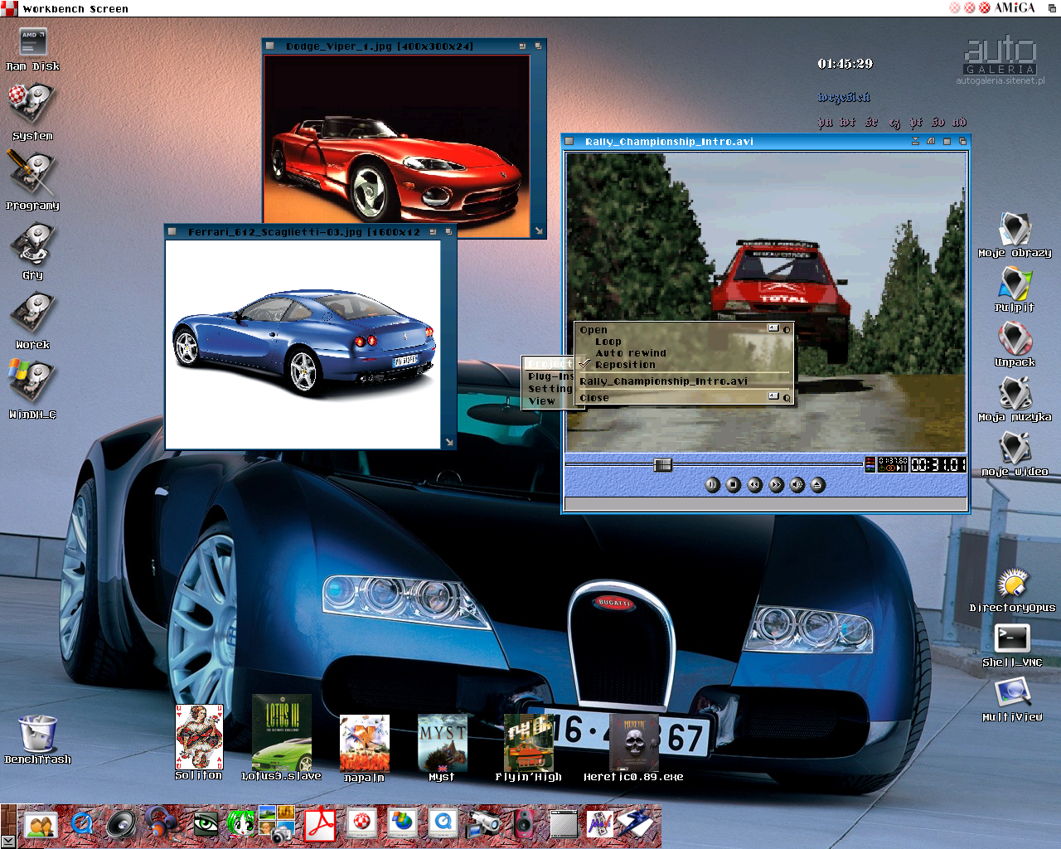Launch the Napalm game icon
The width and height of the screenshot is (1061, 849).
(365, 744)
